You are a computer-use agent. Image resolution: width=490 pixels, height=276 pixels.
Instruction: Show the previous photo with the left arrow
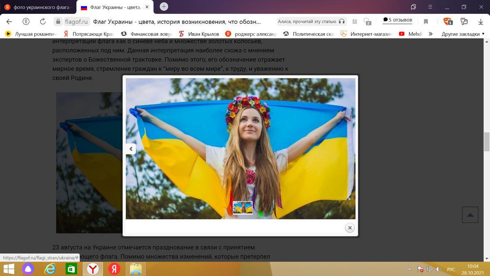point(130,148)
